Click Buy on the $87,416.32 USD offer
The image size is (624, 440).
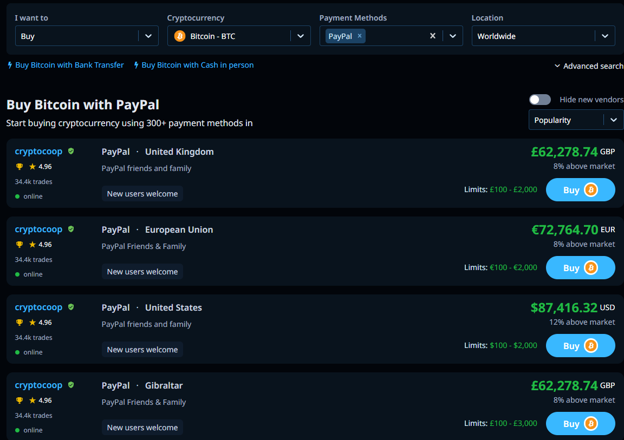pos(580,346)
